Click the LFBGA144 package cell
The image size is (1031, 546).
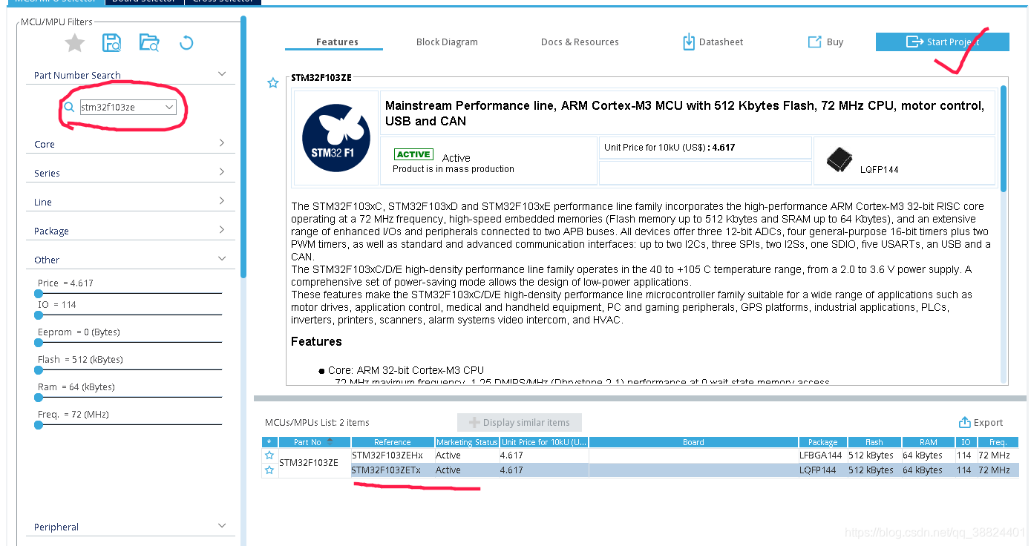(822, 455)
